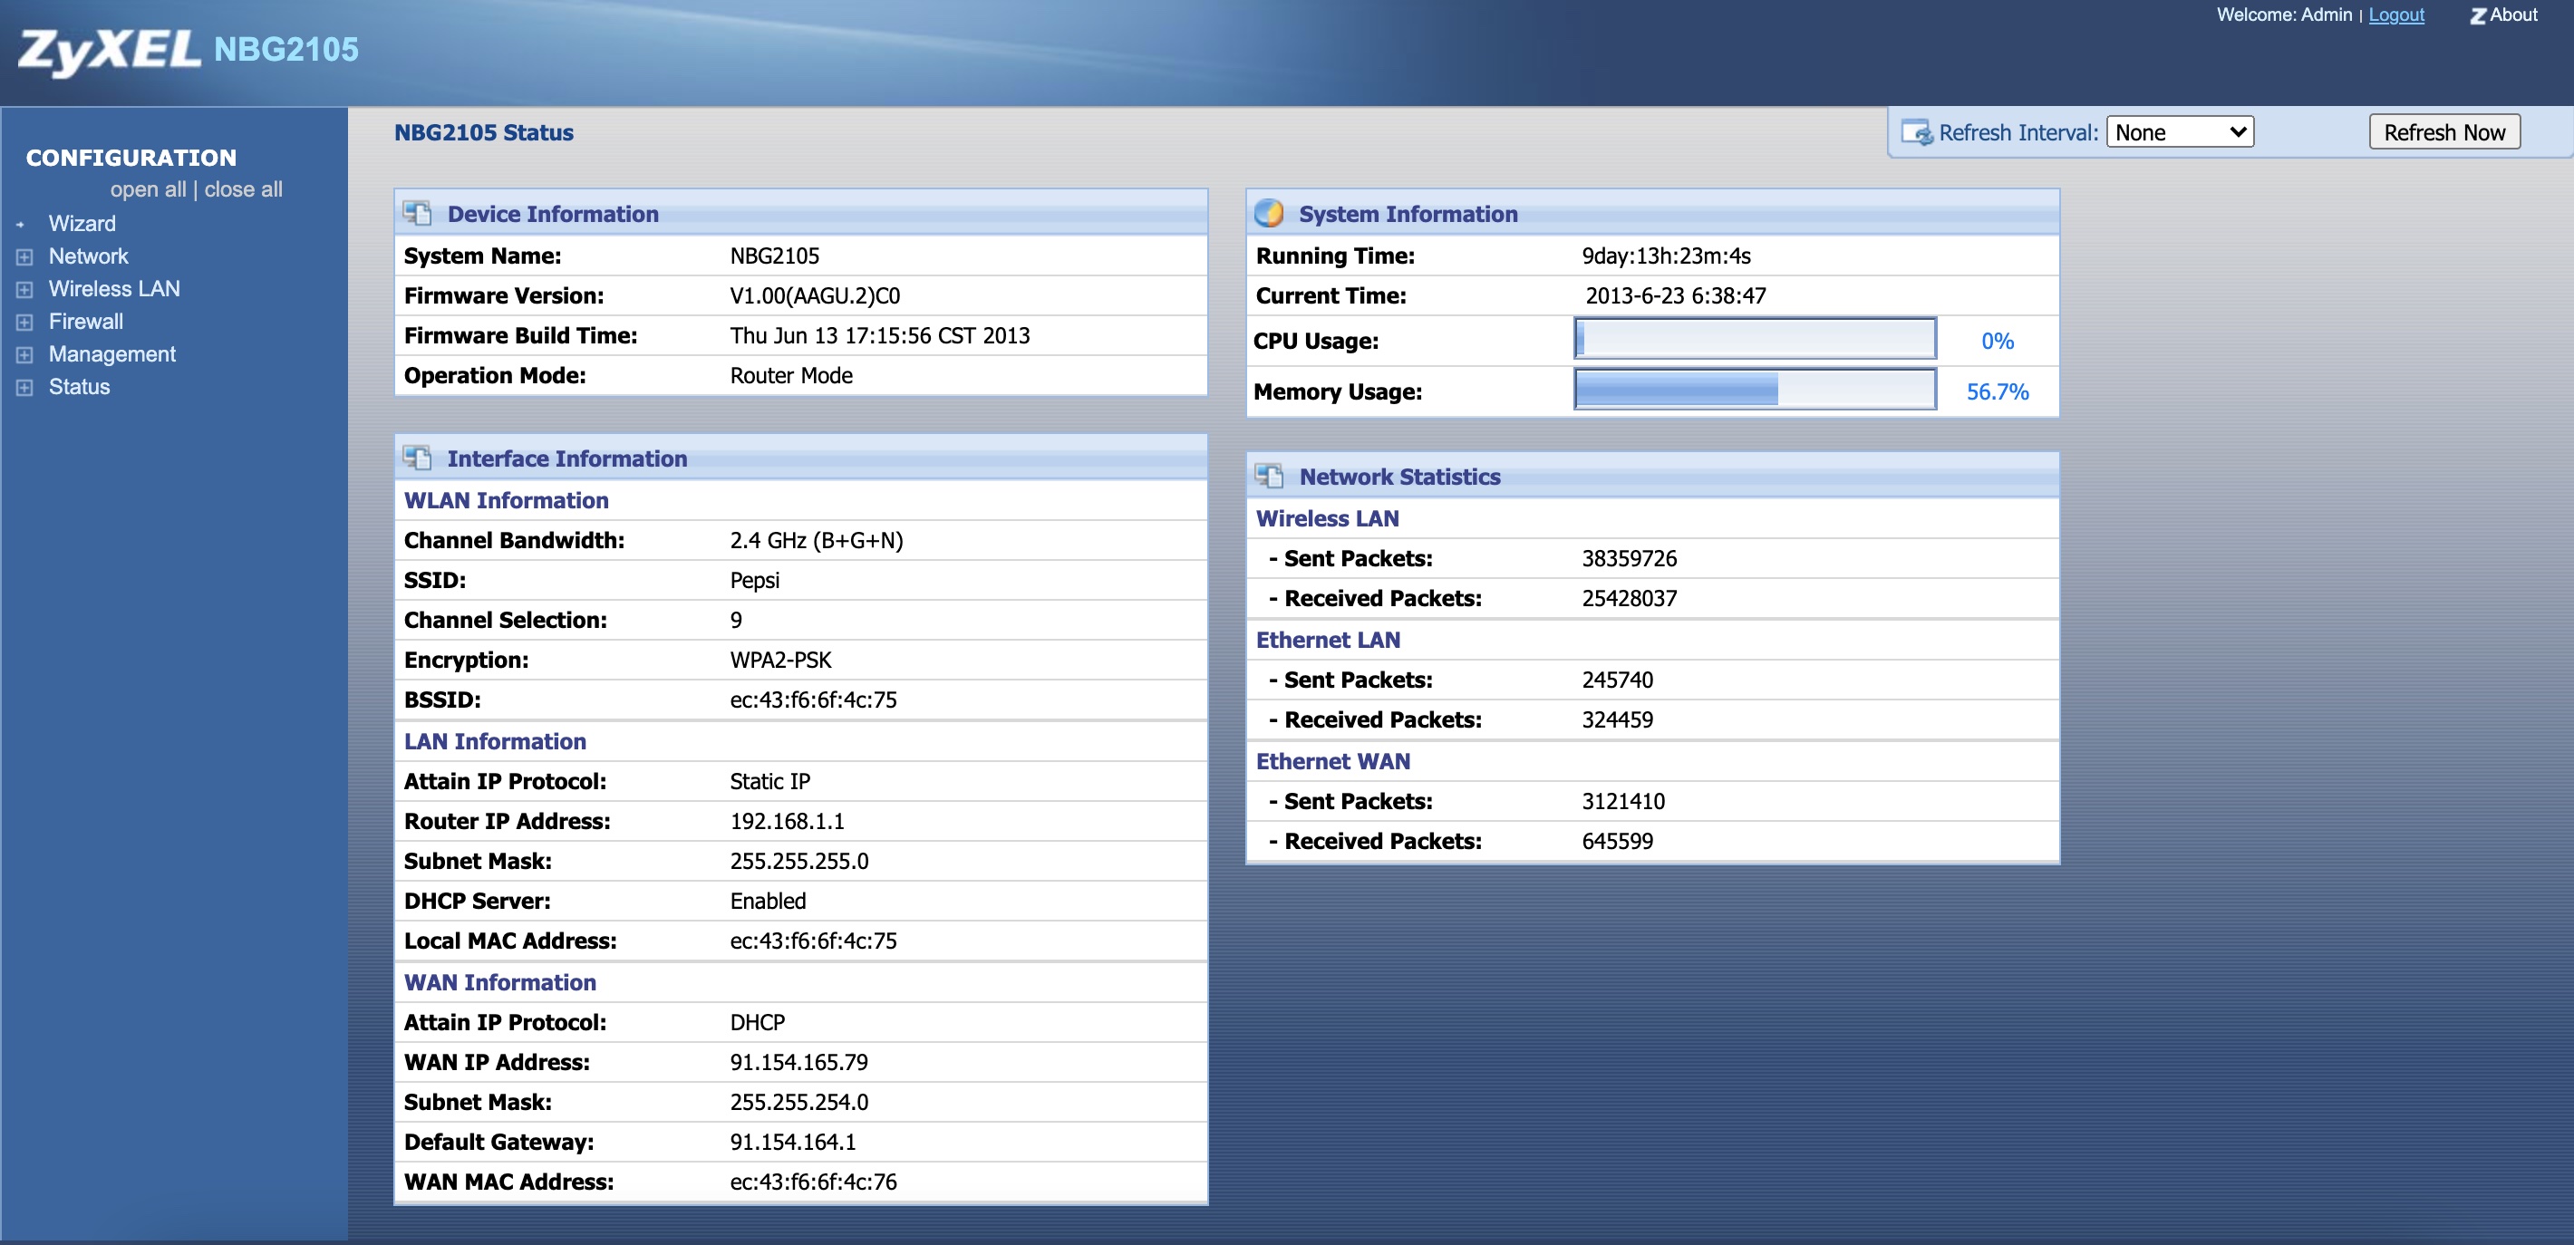This screenshot has width=2574, height=1245.
Task: Click the Wizard bullet arrow icon
Action: (x=20, y=225)
